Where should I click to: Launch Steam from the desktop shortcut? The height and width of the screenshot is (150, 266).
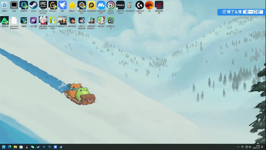point(34,5)
